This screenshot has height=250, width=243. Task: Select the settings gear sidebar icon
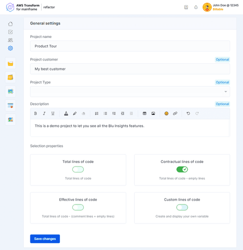tap(10, 48)
